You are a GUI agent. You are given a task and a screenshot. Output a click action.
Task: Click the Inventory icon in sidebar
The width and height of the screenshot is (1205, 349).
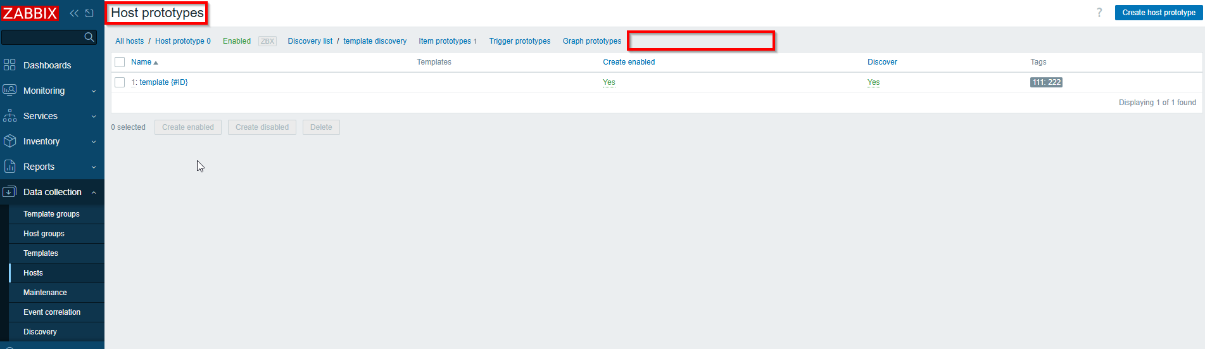point(9,141)
